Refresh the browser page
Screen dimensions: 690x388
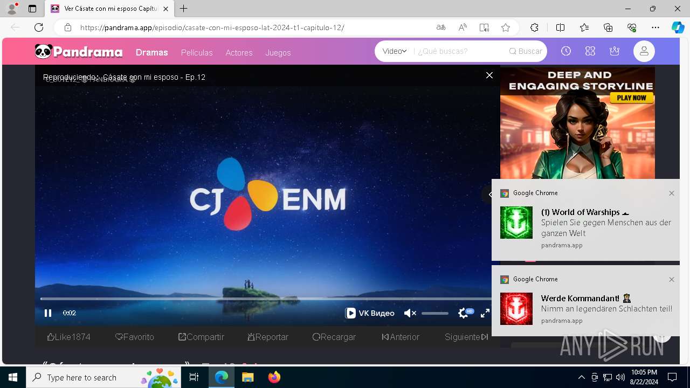click(39, 27)
